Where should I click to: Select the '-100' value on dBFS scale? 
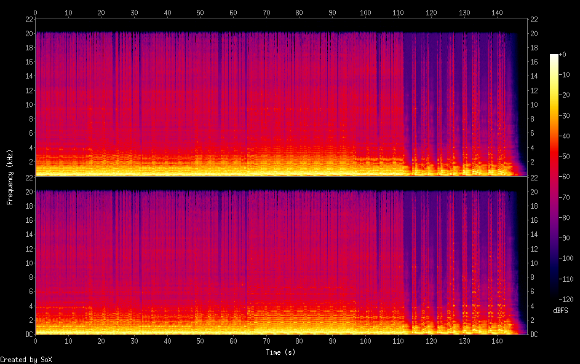[566, 258]
